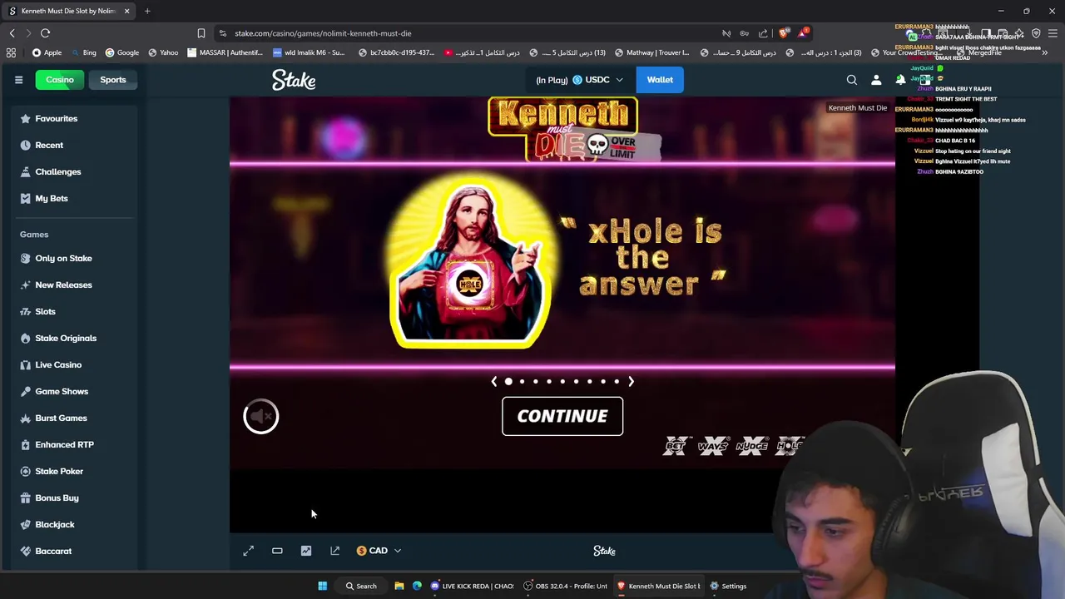Open the Wallet

660,80
